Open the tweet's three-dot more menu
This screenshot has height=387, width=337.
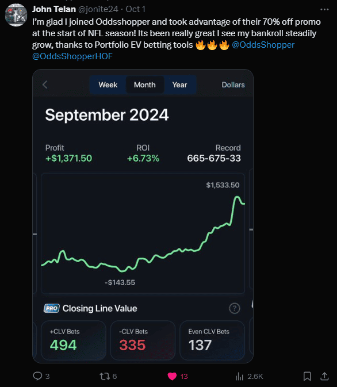point(324,9)
